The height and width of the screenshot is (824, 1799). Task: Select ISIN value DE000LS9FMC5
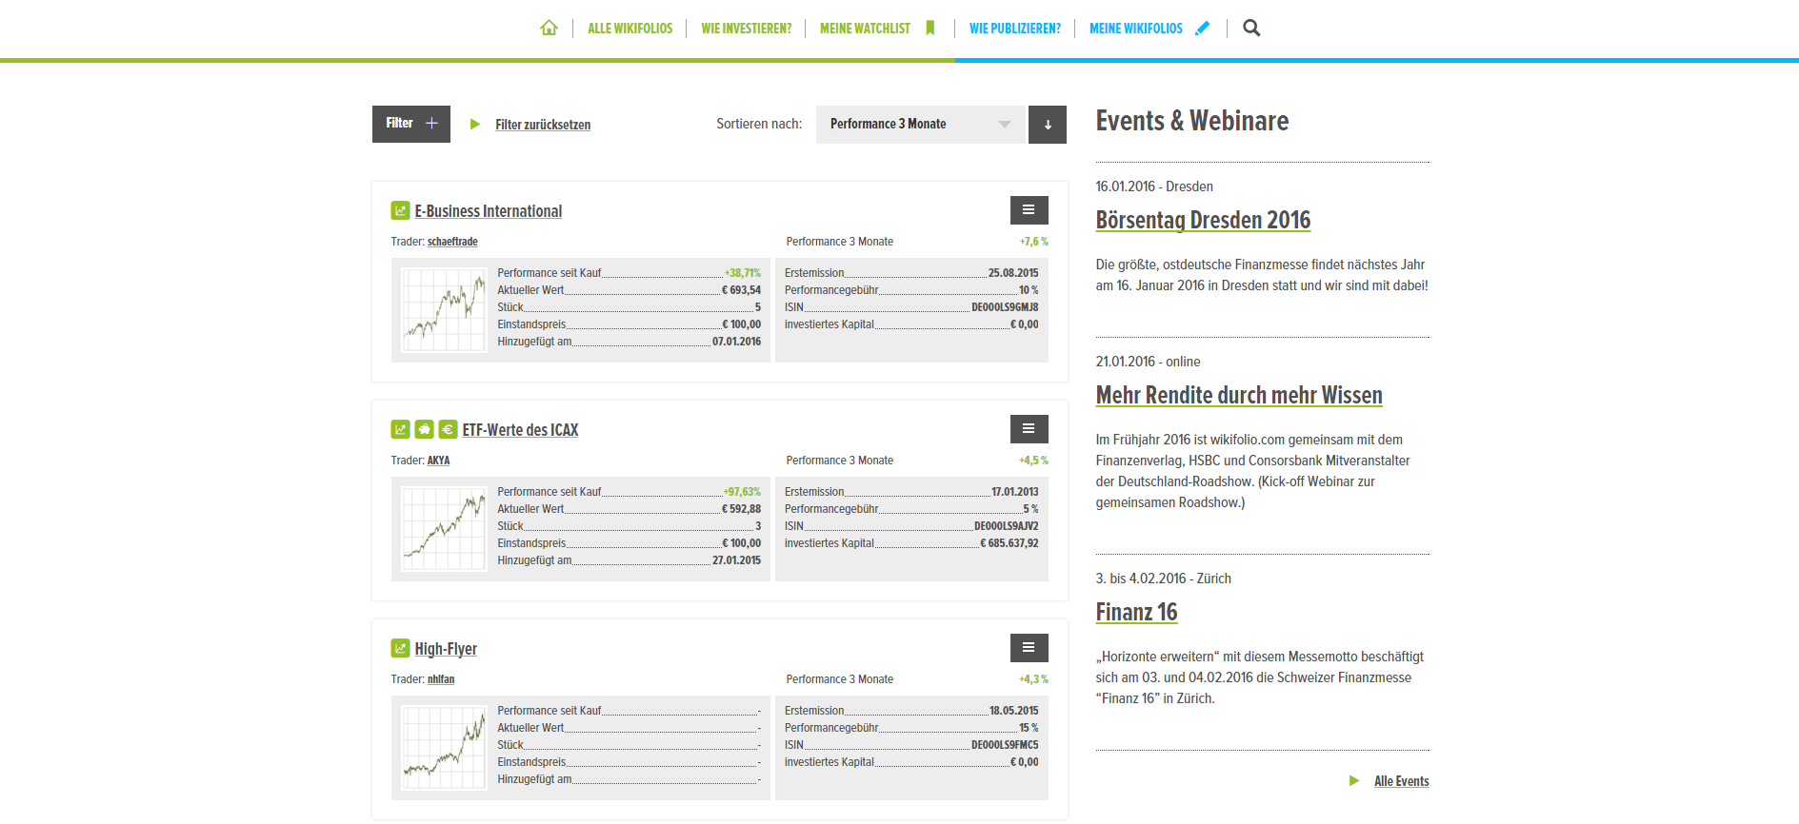tap(1005, 745)
